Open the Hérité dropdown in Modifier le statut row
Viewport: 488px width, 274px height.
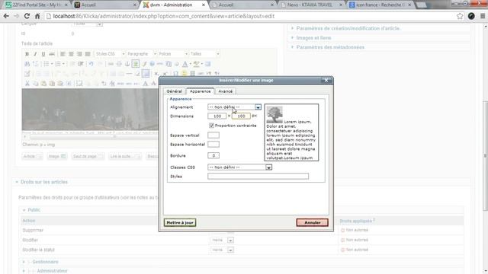(x=222, y=250)
